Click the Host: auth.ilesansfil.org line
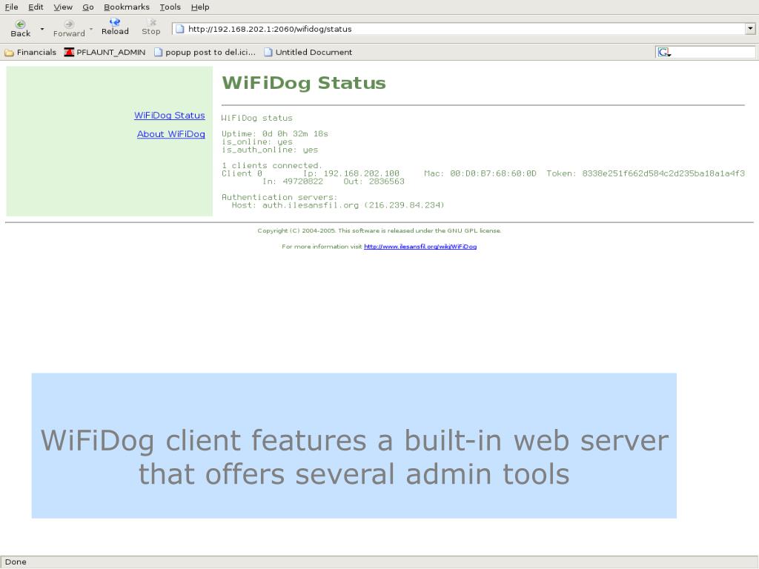This screenshot has width=759, height=569. pyautogui.click(x=338, y=205)
